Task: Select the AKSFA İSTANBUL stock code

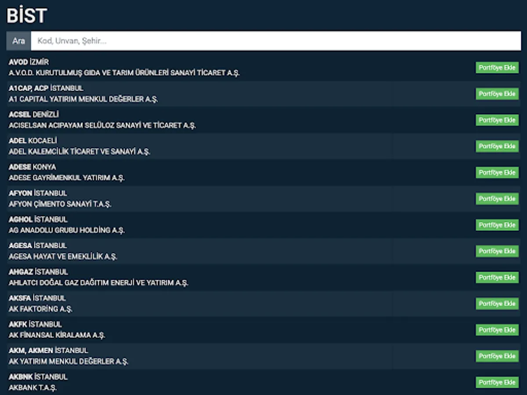Action: click(37, 298)
